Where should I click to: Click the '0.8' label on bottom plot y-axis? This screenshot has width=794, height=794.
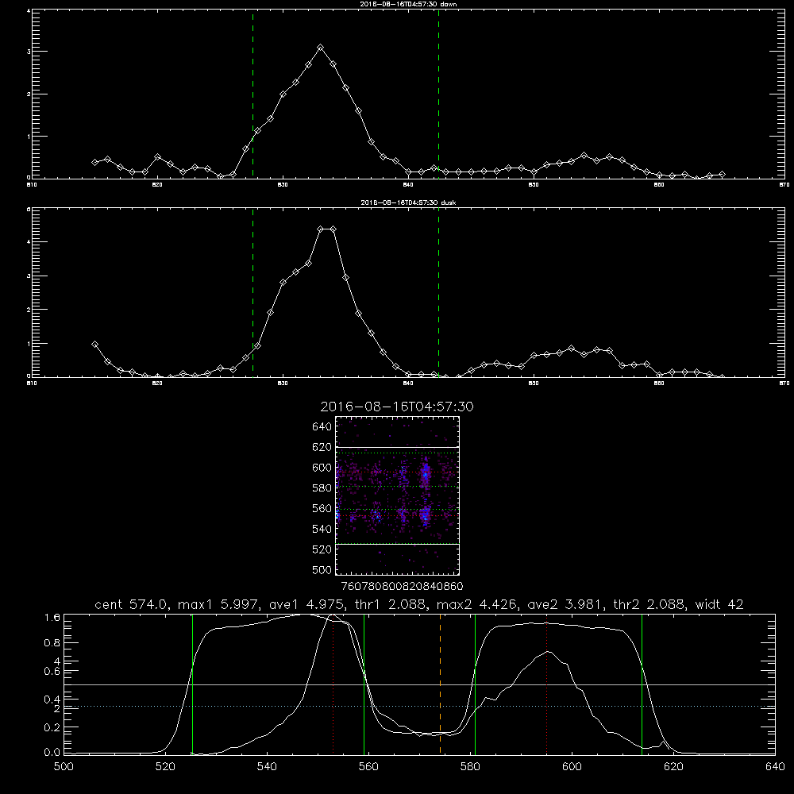tap(52, 643)
